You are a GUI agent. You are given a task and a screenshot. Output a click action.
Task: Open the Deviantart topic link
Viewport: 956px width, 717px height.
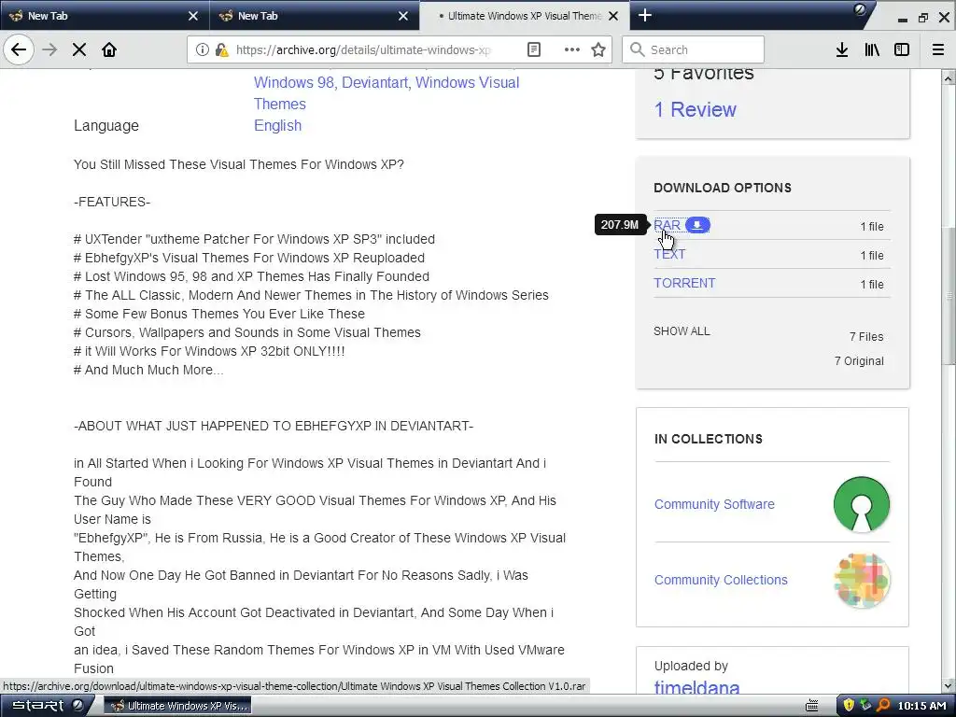pyautogui.click(x=374, y=82)
